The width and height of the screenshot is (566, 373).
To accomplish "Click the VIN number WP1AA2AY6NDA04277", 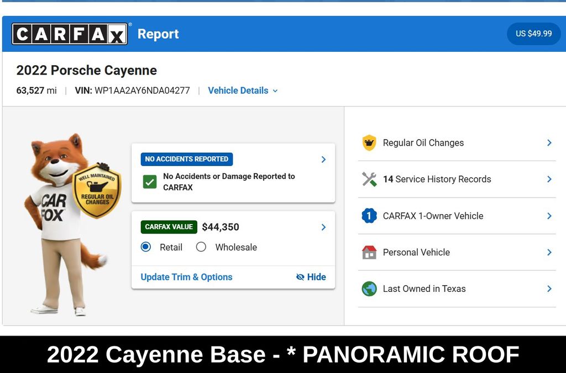I will (142, 90).
